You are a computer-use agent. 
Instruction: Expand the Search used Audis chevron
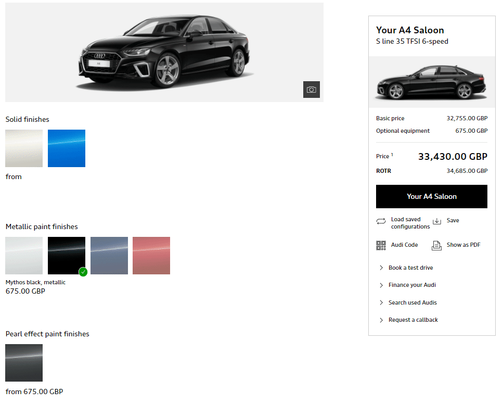pyautogui.click(x=381, y=302)
